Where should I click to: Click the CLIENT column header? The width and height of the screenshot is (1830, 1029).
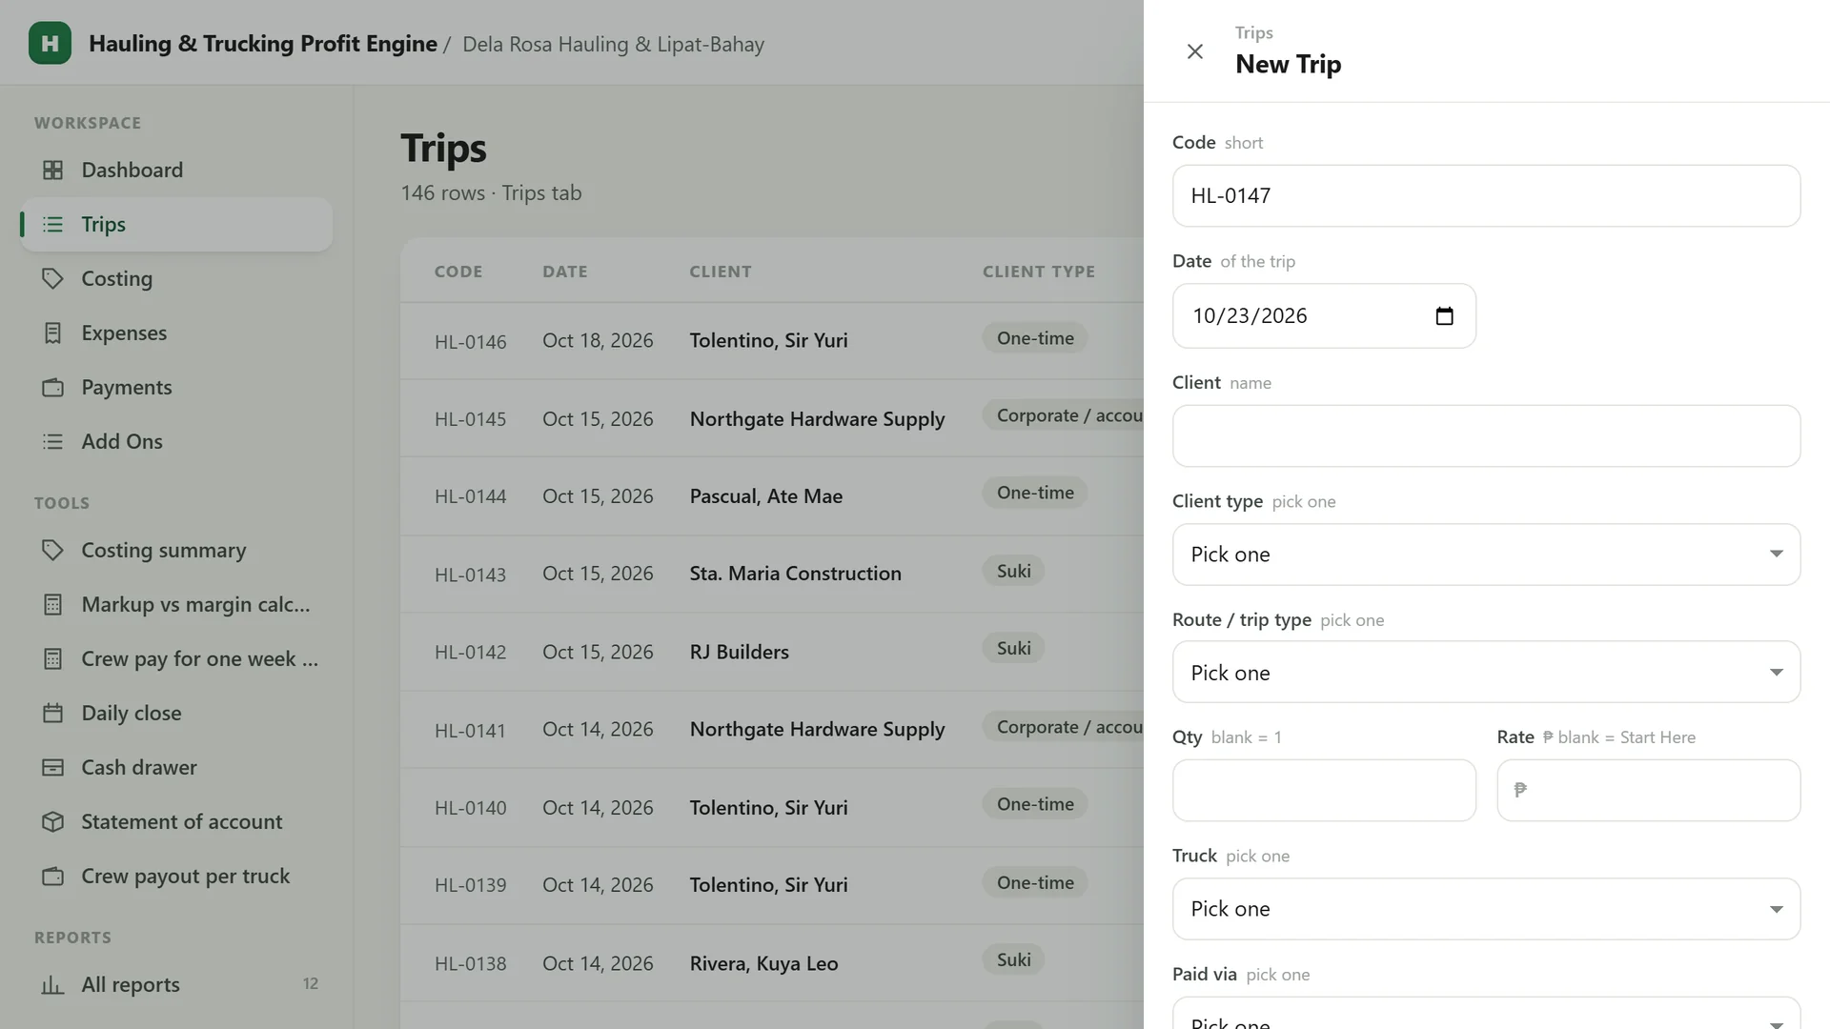721,272
